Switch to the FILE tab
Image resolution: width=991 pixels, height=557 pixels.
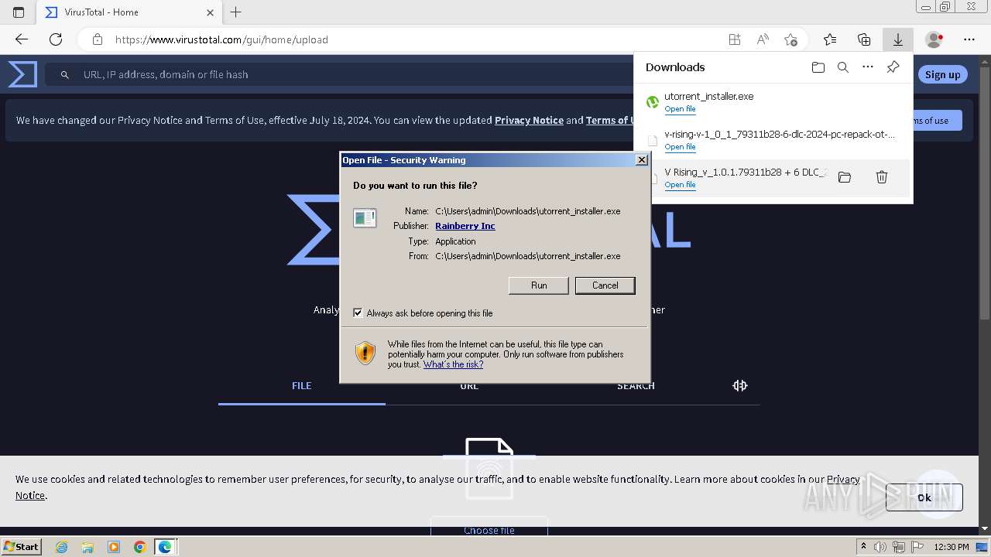point(302,386)
